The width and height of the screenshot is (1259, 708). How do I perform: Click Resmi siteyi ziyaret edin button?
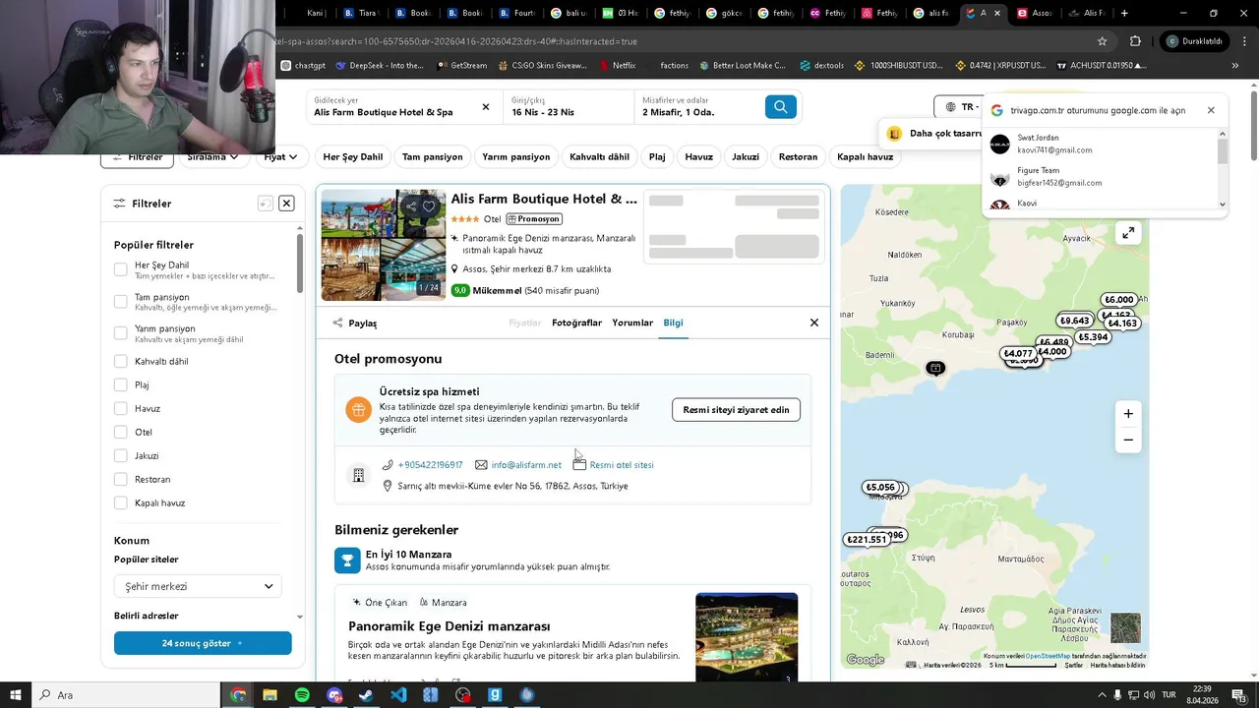click(x=736, y=410)
